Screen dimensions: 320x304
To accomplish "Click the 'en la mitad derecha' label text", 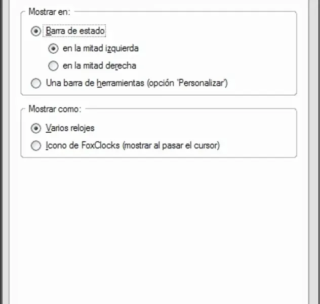I will point(99,65).
